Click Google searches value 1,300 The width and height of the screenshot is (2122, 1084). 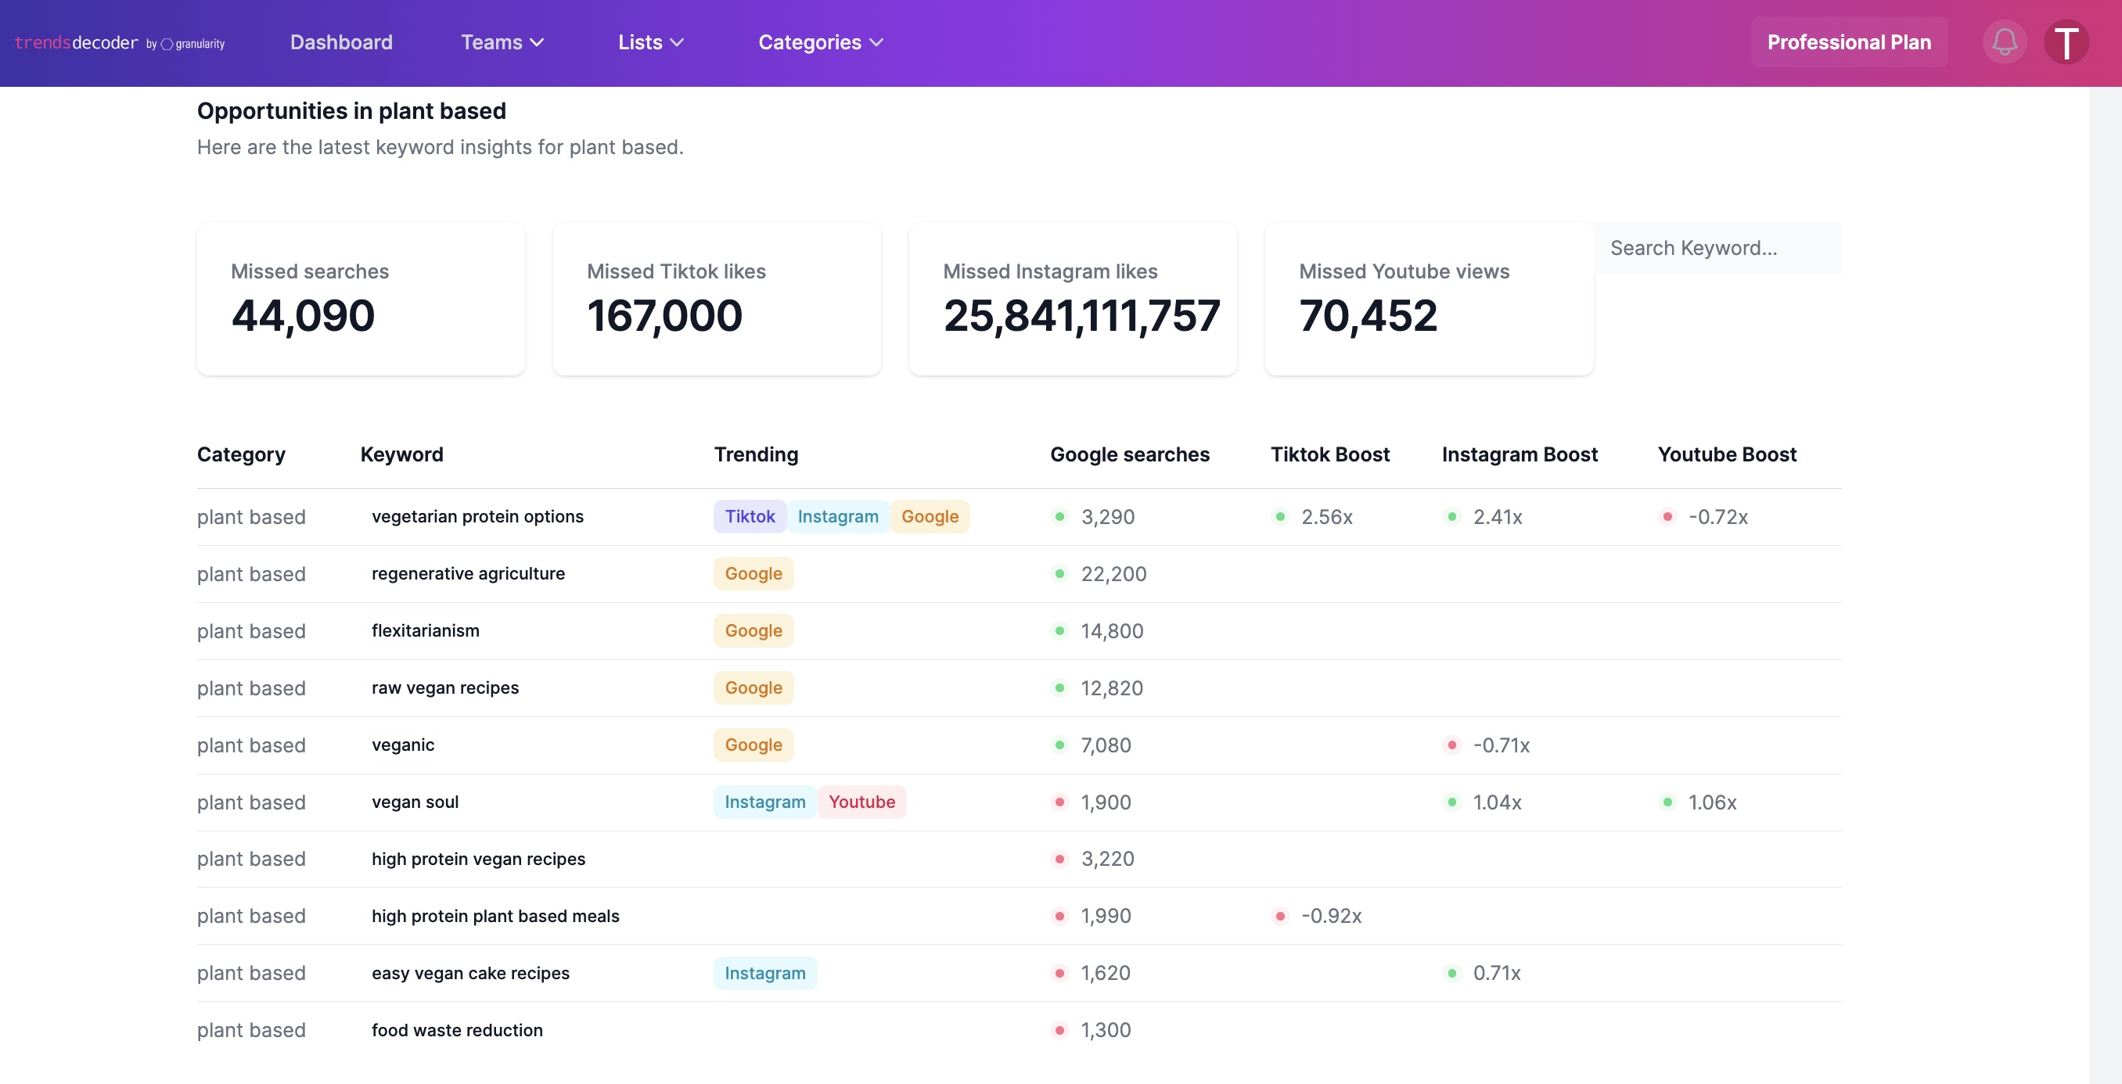pyautogui.click(x=1106, y=1029)
